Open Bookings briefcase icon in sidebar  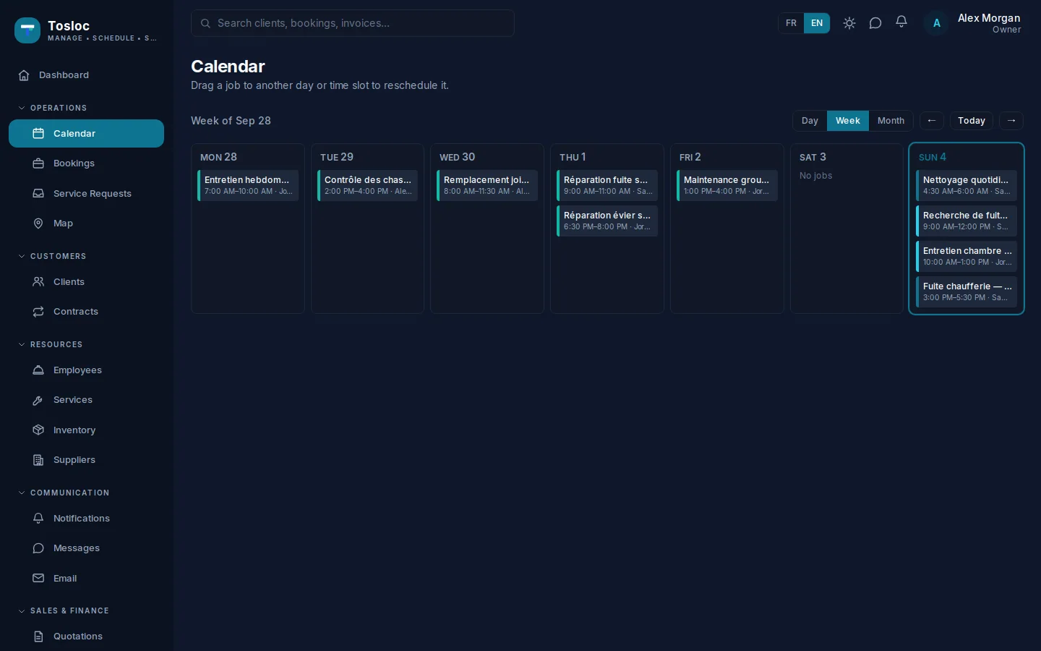(x=38, y=163)
